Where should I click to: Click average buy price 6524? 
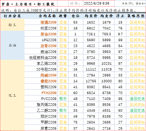click(91, 93)
